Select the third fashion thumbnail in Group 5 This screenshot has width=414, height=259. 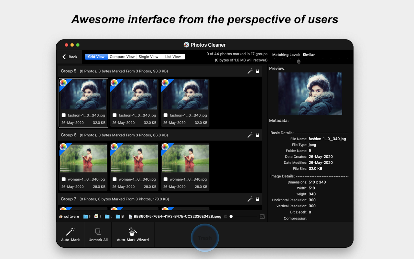click(x=185, y=95)
